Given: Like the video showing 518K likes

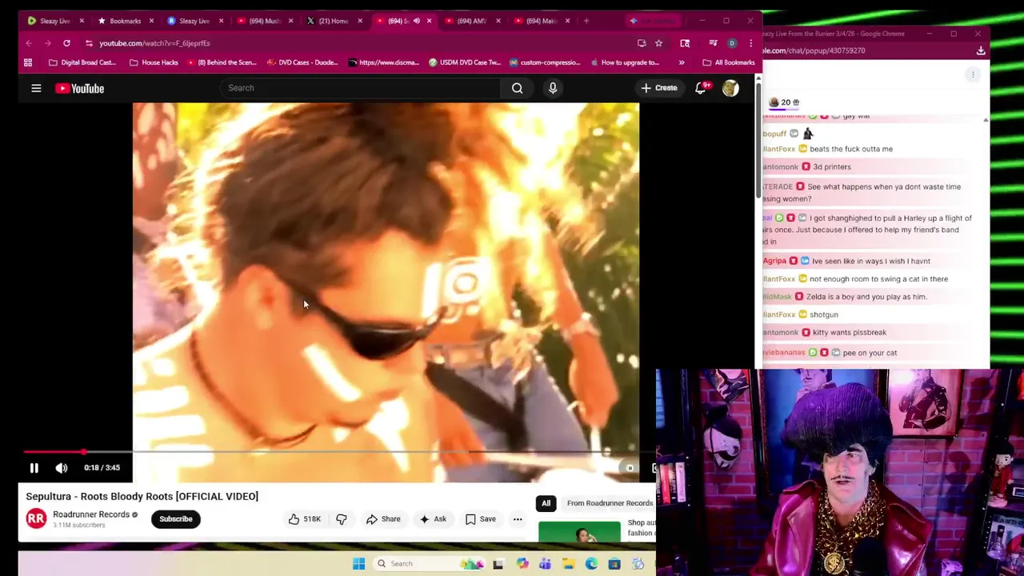Looking at the screenshot, I should pyautogui.click(x=305, y=519).
